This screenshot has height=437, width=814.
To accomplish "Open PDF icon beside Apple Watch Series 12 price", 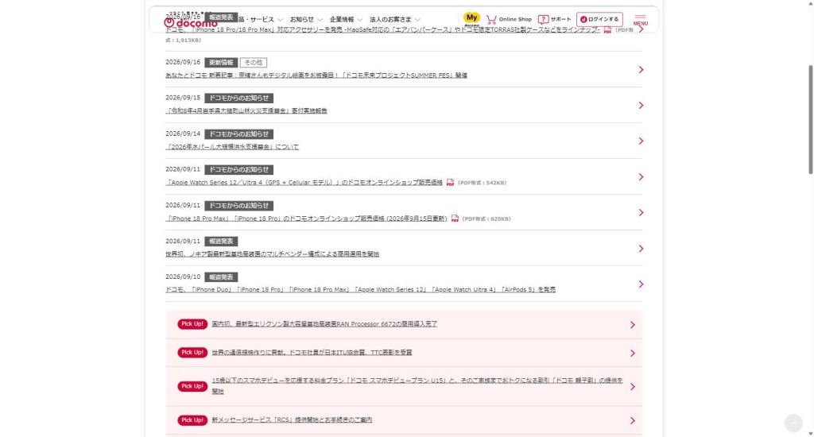I will tap(450, 183).
